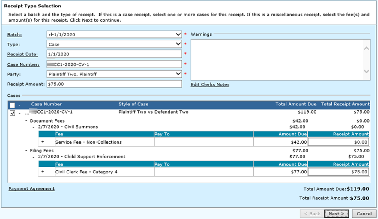Edit receipt amount for Civil Clerk Fee

(338, 172)
